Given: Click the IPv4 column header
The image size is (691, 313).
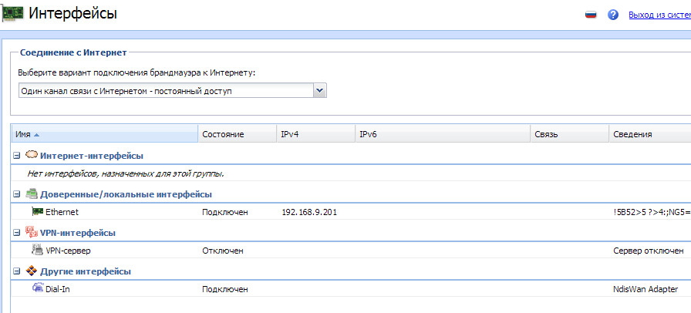Looking at the screenshot, I should [x=289, y=134].
